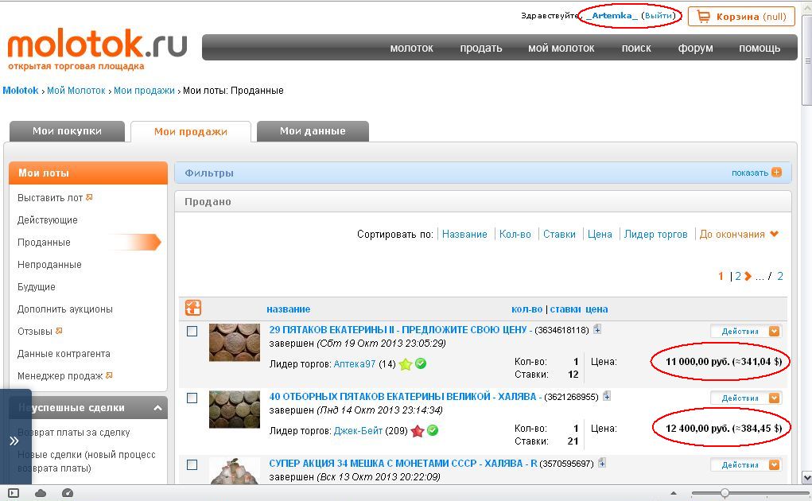Click the cloud icon in bottom status bar
Screen dimensions: 812x501
[41, 493]
